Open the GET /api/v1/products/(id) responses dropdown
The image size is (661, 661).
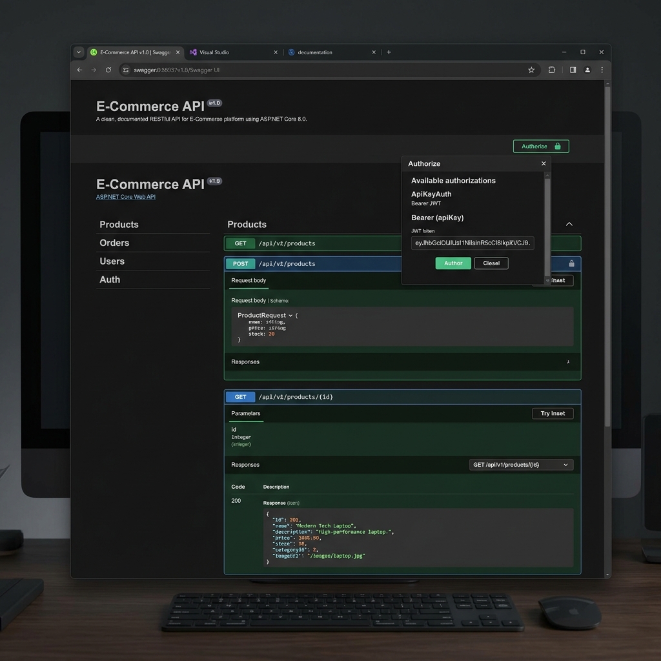click(521, 465)
